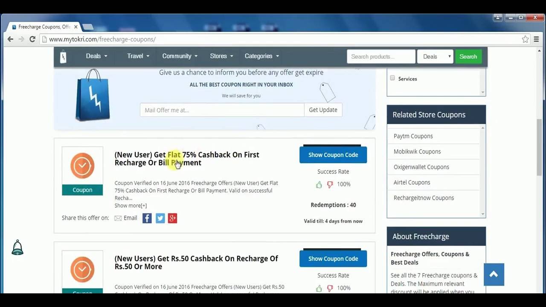Show Coupon Code for 75% cashback offer

[333, 155]
